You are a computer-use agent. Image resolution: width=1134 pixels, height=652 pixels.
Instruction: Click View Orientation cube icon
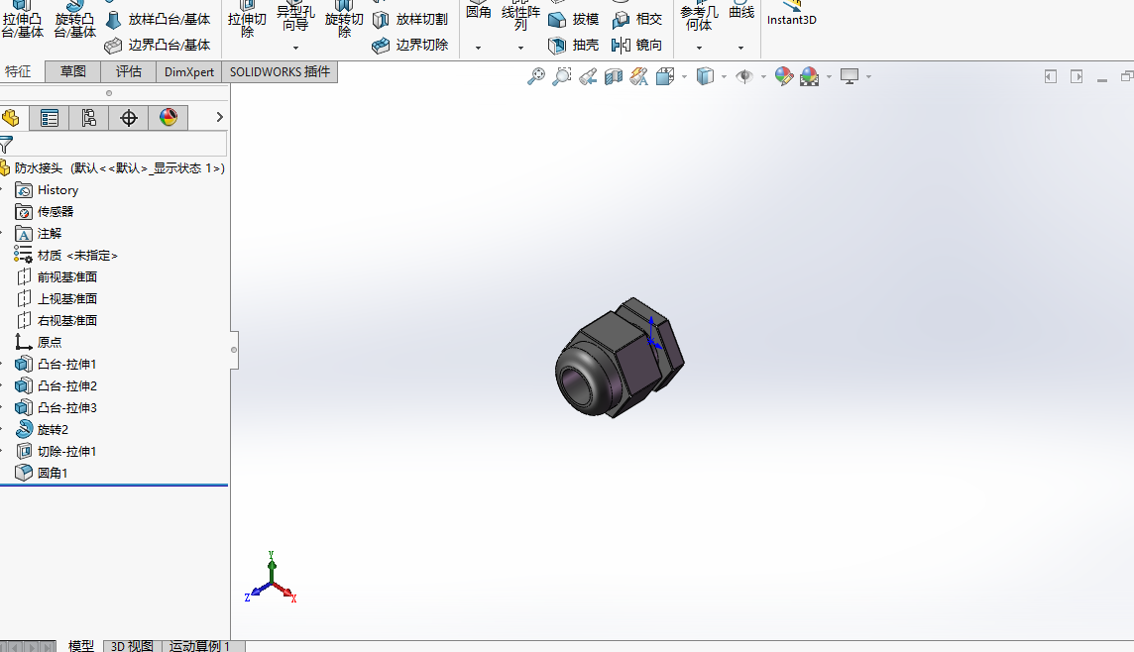coord(664,76)
